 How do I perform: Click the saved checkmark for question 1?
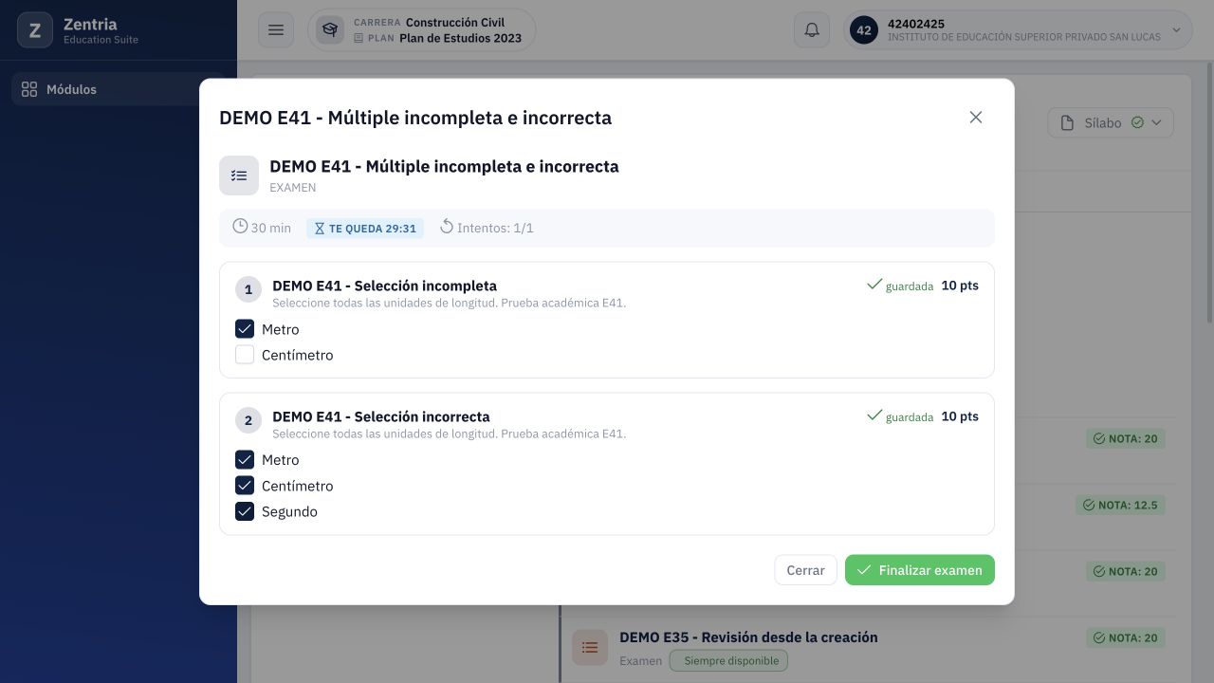pos(874,285)
